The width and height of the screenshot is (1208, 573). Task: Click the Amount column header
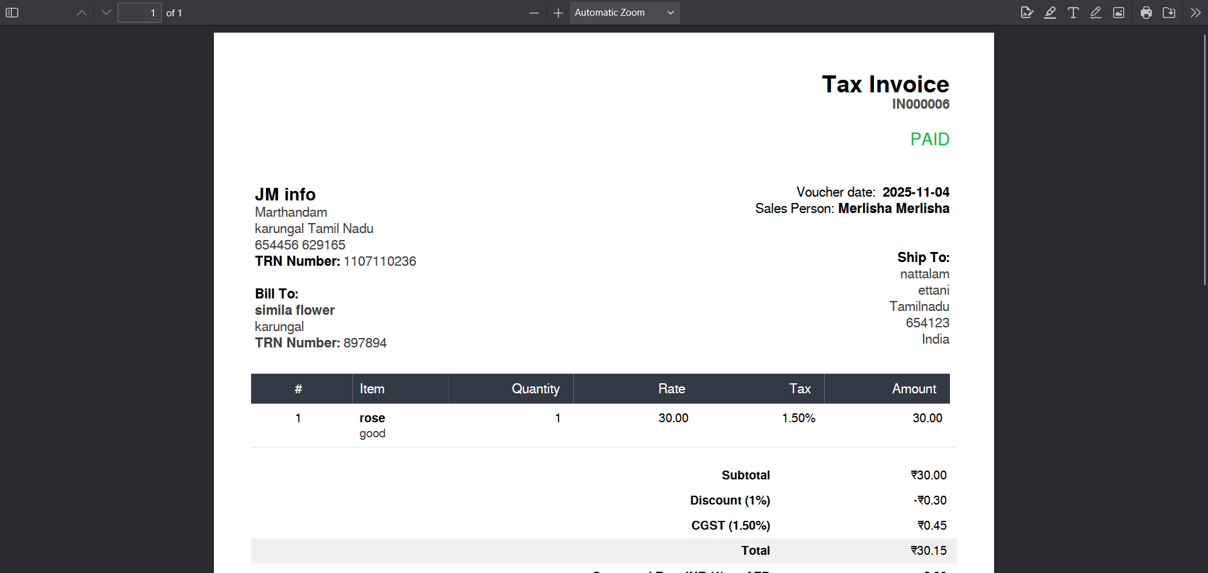click(914, 389)
